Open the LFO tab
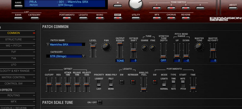Screen dimensions: 242x109 [18, 64]
